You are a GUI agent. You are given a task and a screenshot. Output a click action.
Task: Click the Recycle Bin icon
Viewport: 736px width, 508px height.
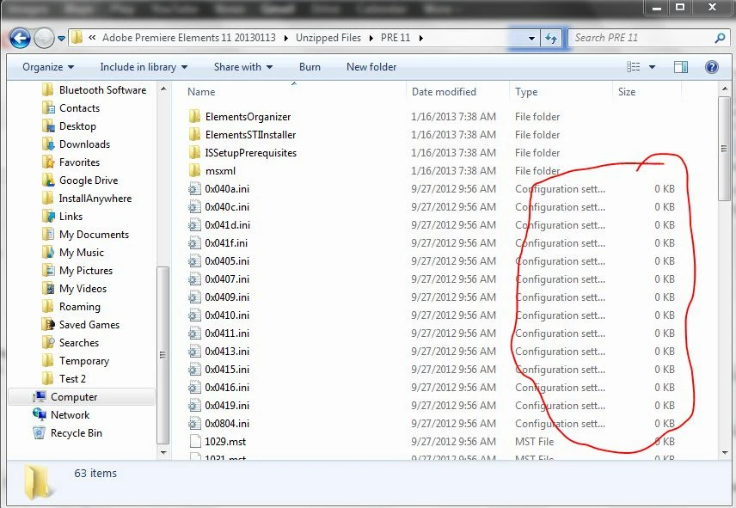pos(40,433)
